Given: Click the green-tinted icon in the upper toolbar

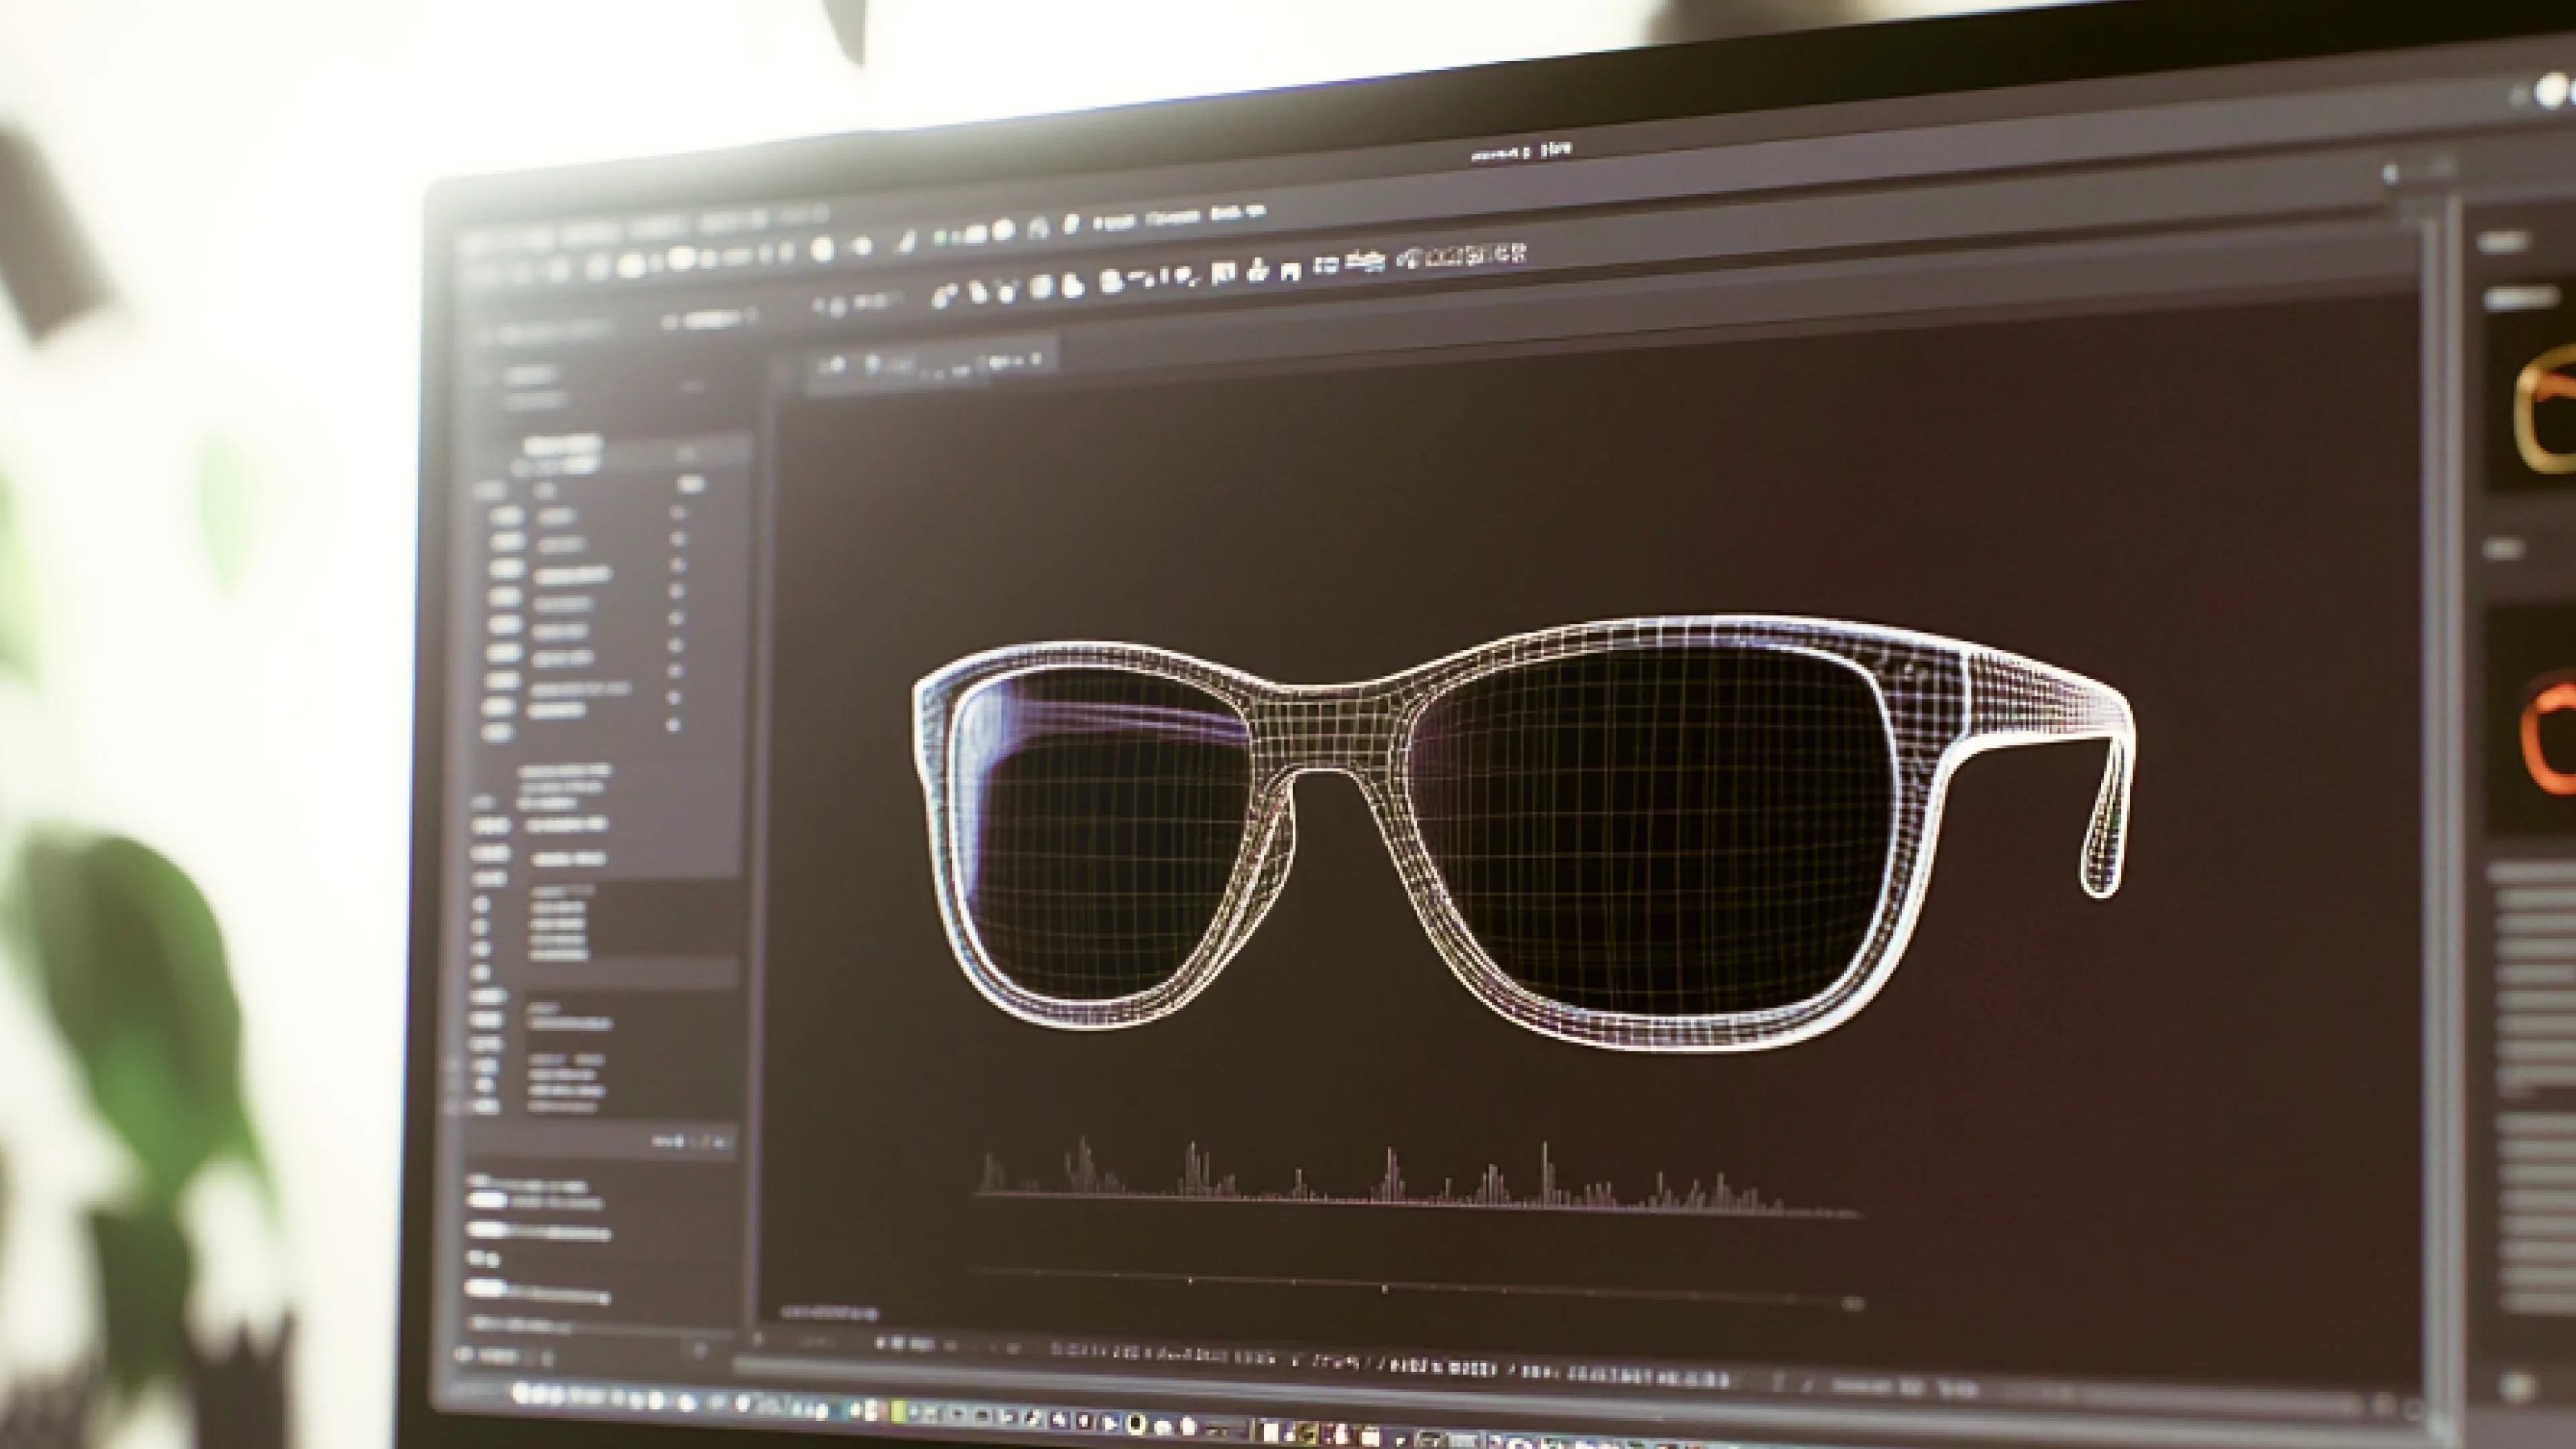Looking at the screenshot, I should pyautogui.click(x=940, y=237).
